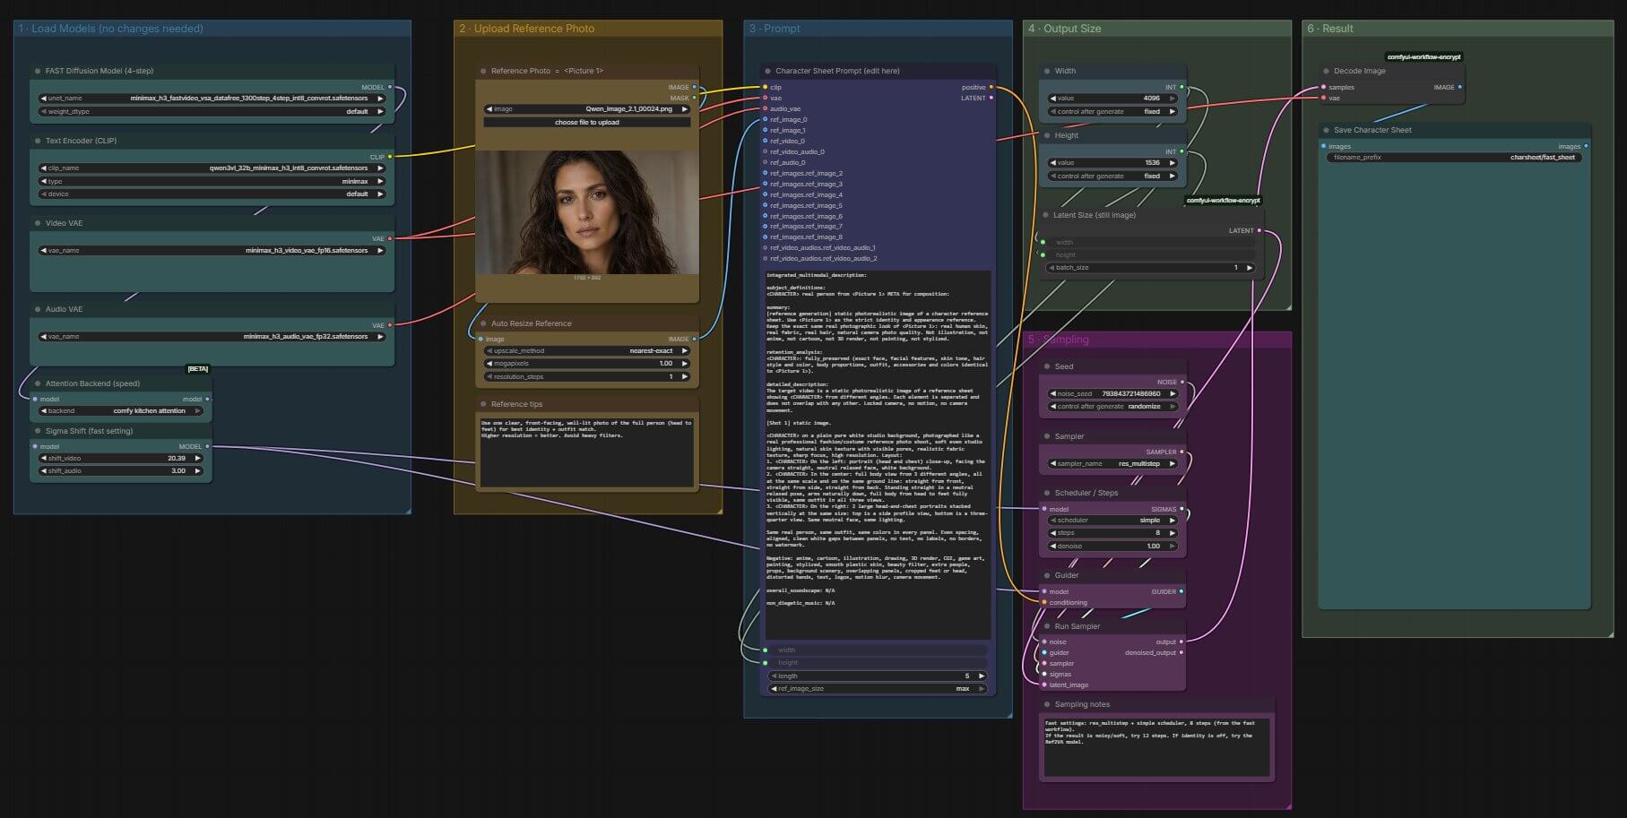Toggle collapse dot on the Guider node
Screen dimensions: 1627x818
[x=1047, y=575]
